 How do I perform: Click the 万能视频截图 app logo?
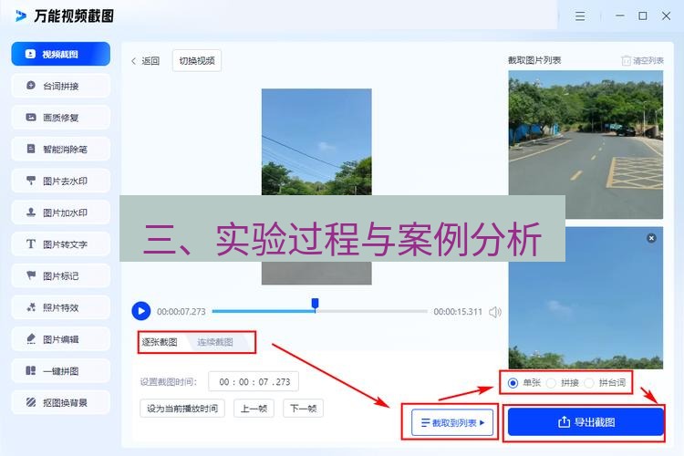pyautogui.click(x=20, y=16)
